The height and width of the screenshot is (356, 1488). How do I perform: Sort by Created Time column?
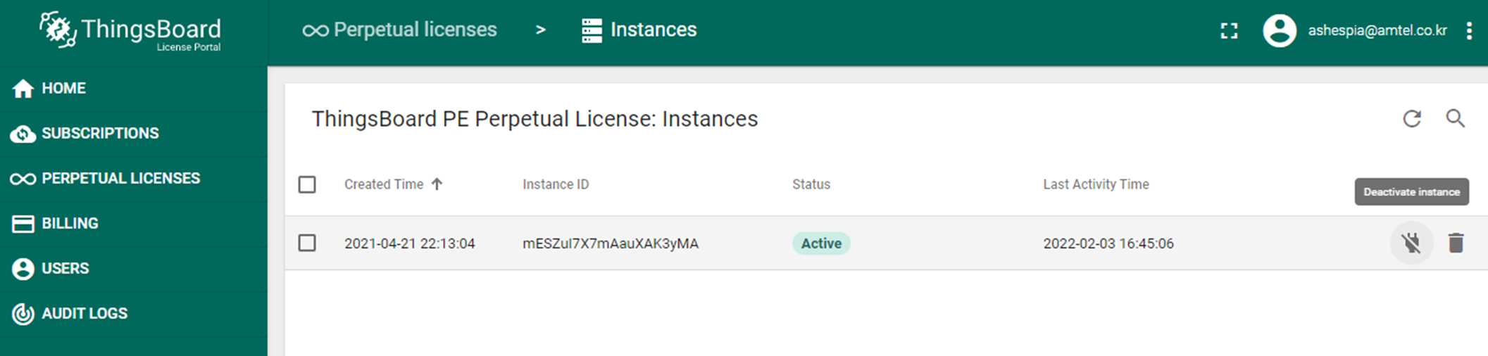(x=384, y=184)
